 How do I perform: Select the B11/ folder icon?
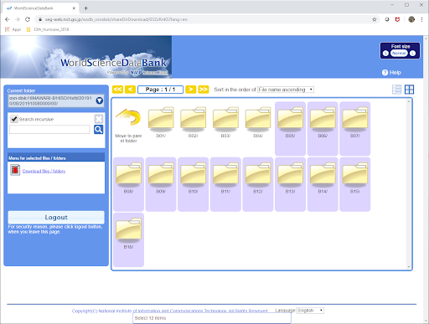[225, 175]
